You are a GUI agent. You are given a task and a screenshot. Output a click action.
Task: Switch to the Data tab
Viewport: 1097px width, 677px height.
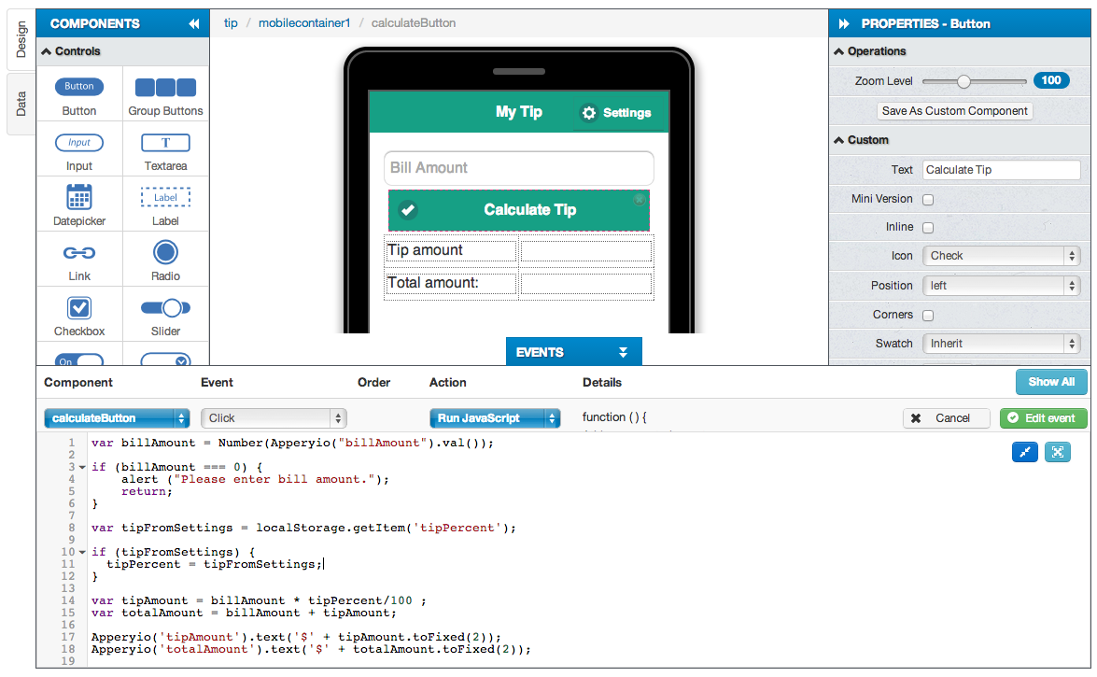21,104
